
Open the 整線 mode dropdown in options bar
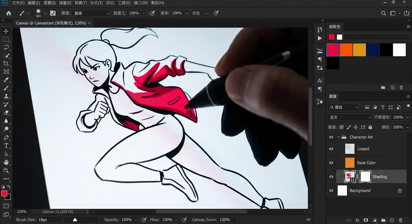91,13
